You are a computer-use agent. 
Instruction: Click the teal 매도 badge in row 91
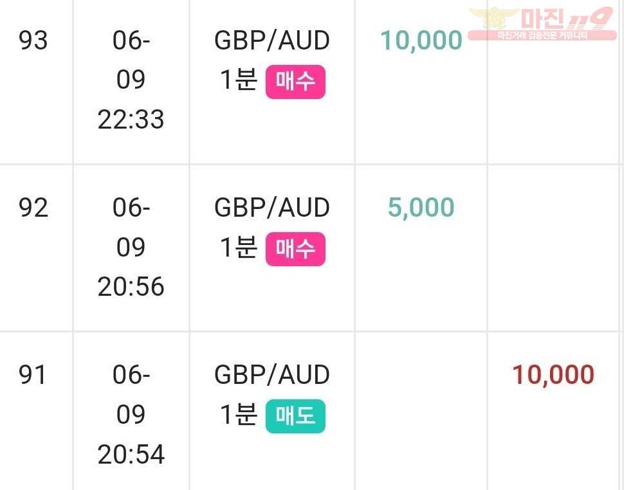point(295,416)
